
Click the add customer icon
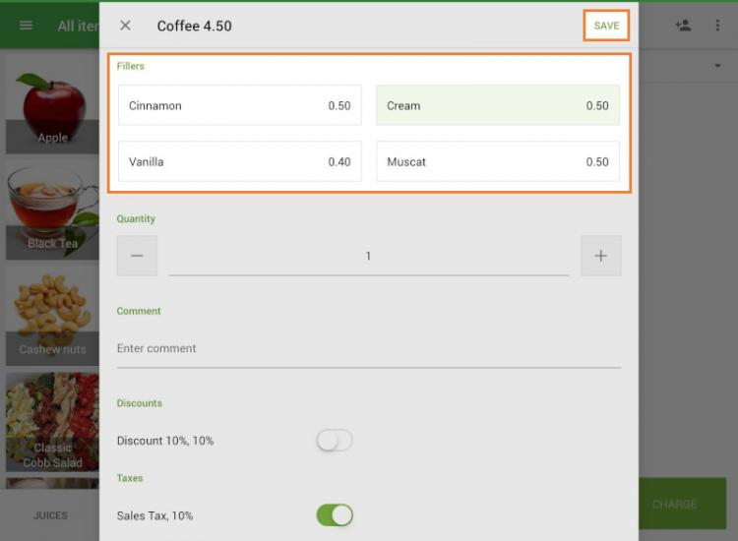tap(683, 26)
